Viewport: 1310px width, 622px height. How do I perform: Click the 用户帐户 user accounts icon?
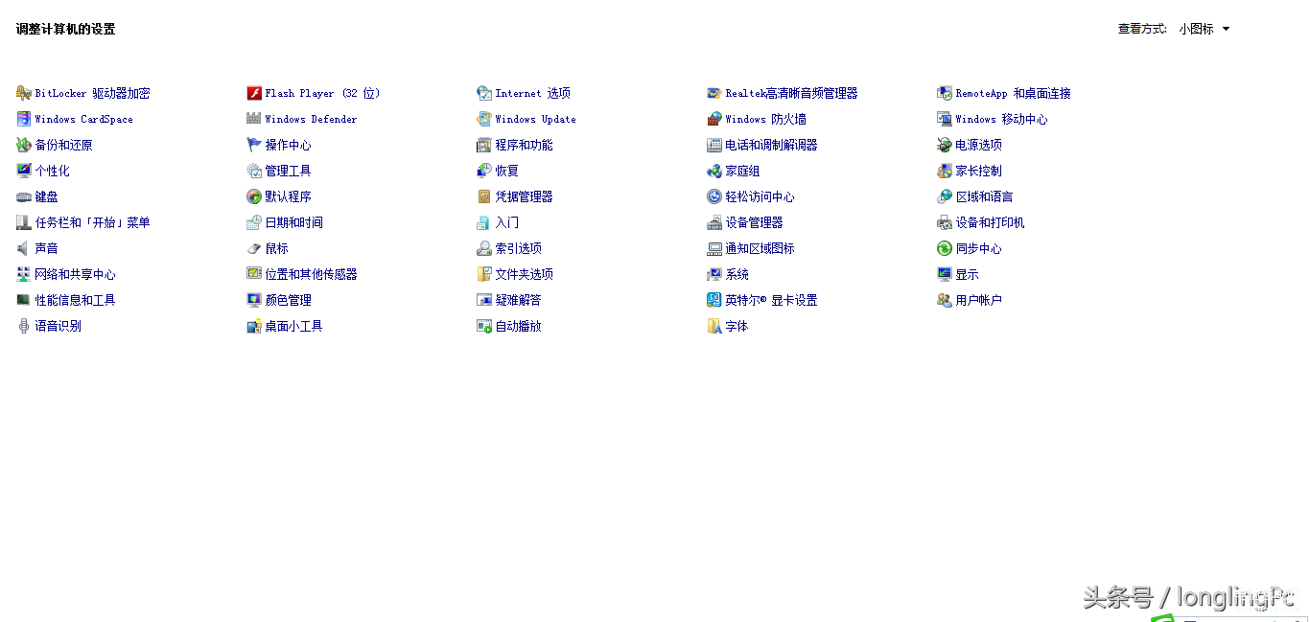[945, 300]
